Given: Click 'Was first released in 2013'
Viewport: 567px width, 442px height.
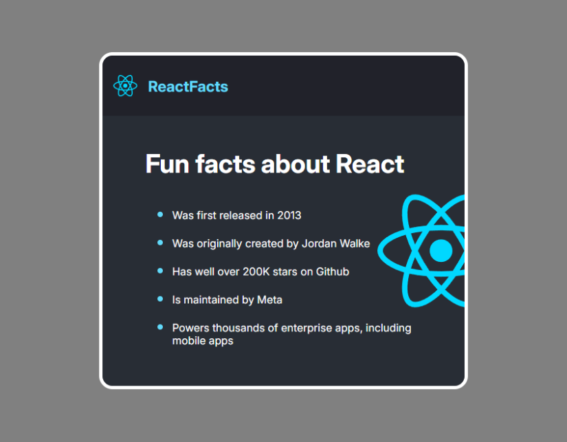Looking at the screenshot, I should [236, 215].
